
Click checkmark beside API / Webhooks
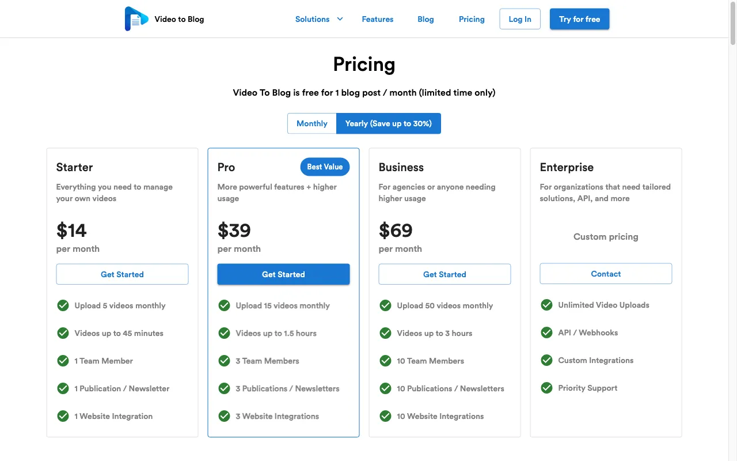point(547,332)
